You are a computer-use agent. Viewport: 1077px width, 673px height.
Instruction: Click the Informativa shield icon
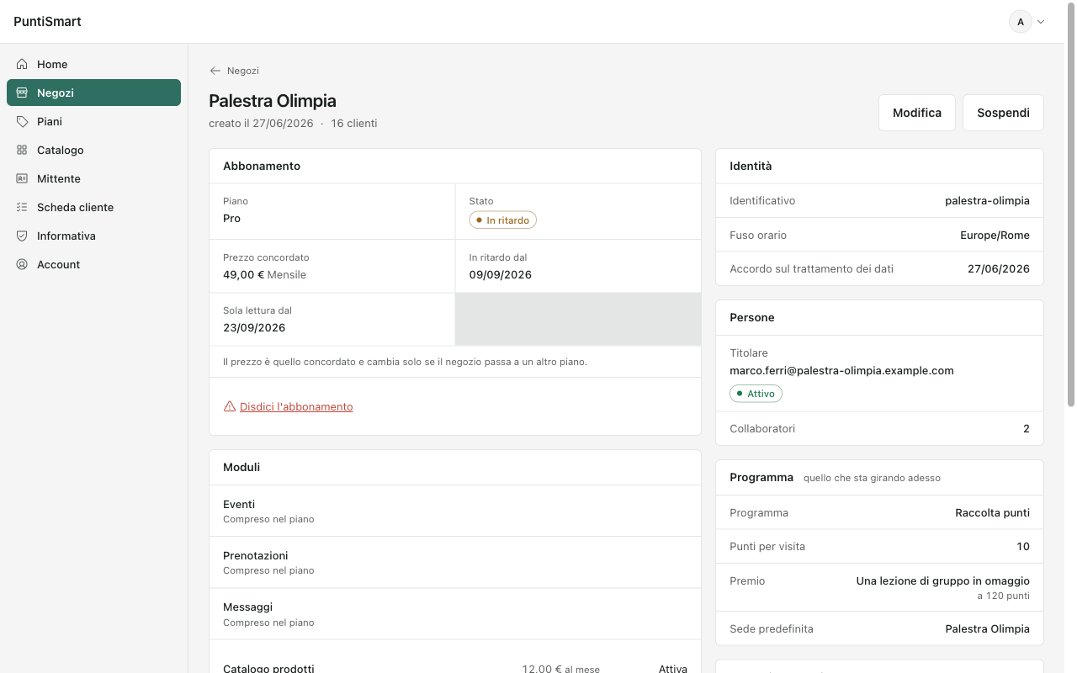tap(22, 236)
